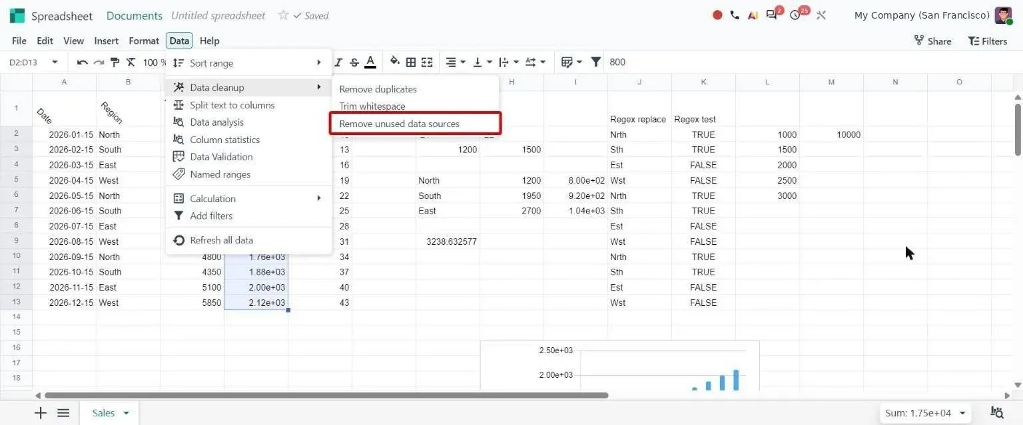Viewport: 1023px width, 425px height.
Task: Click the D2:D13 name box
Action: (x=24, y=63)
